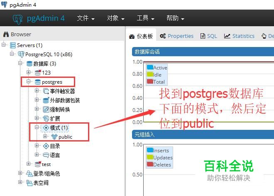Click the Statistics chart icon
The image size is (274, 196).
[x=227, y=36]
